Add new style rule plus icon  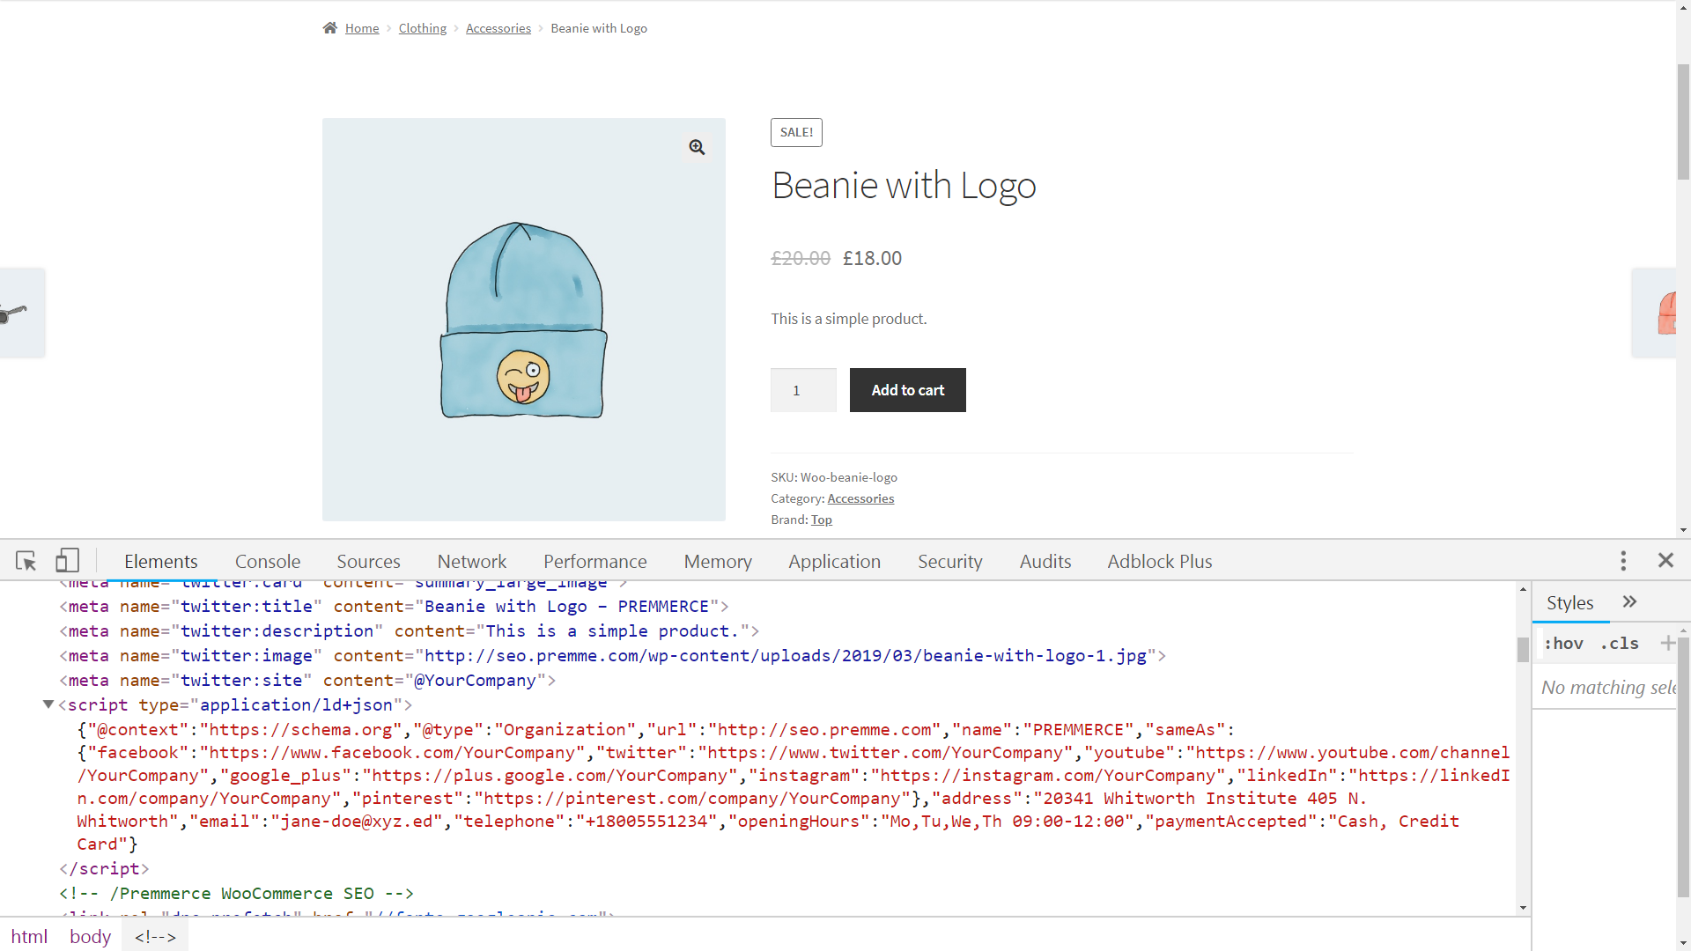tap(1667, 643)
